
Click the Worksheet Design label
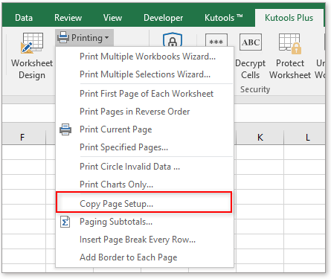[x=32, y=69]
